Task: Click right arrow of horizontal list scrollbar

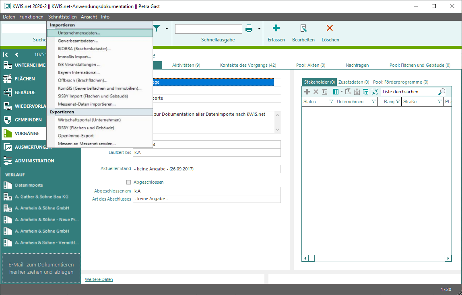Action: pyautogui.click(x=448, y=258)
